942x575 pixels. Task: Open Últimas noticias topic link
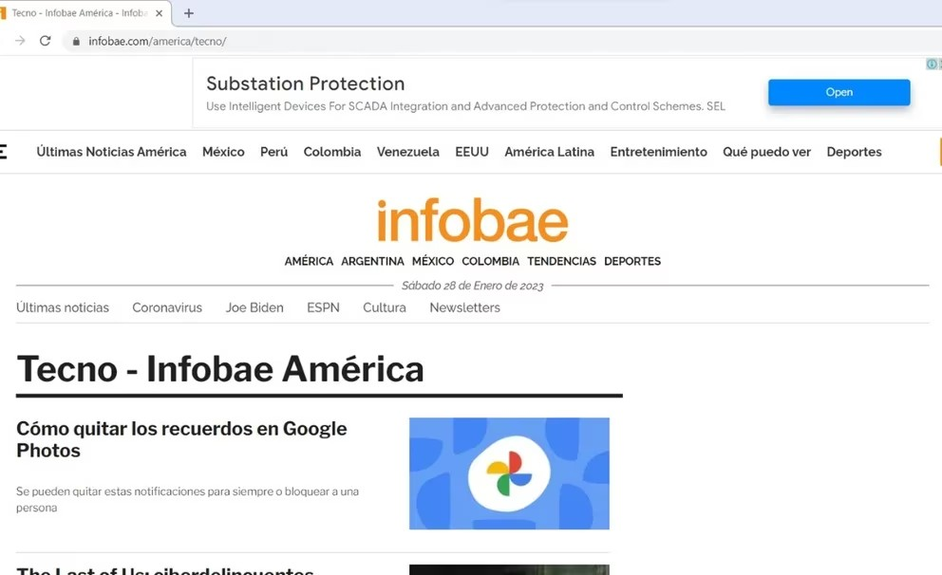point(63,307)
